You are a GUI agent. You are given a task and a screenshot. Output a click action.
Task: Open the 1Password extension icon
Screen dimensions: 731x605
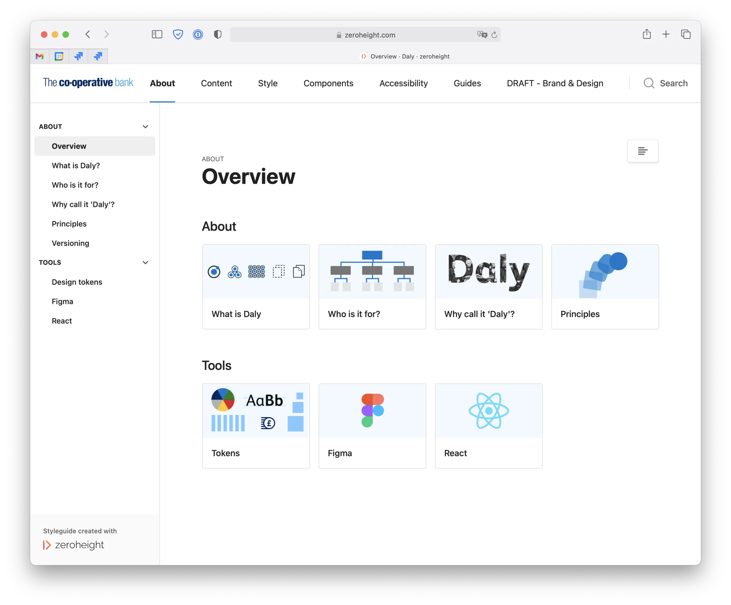click(x=198, y=34)
